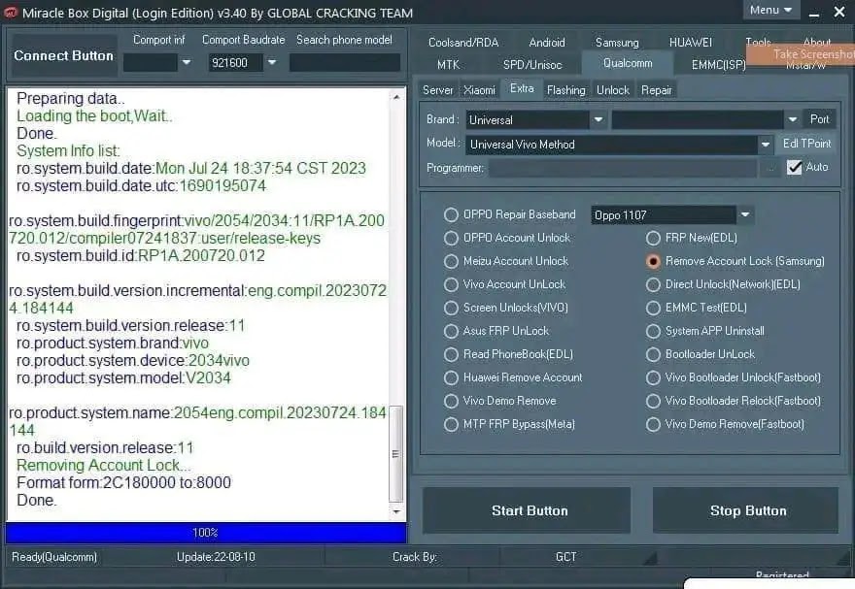The image size is (855, 589).
Task: Switch to the Samsung tab
Action: [x=617, y=43]
